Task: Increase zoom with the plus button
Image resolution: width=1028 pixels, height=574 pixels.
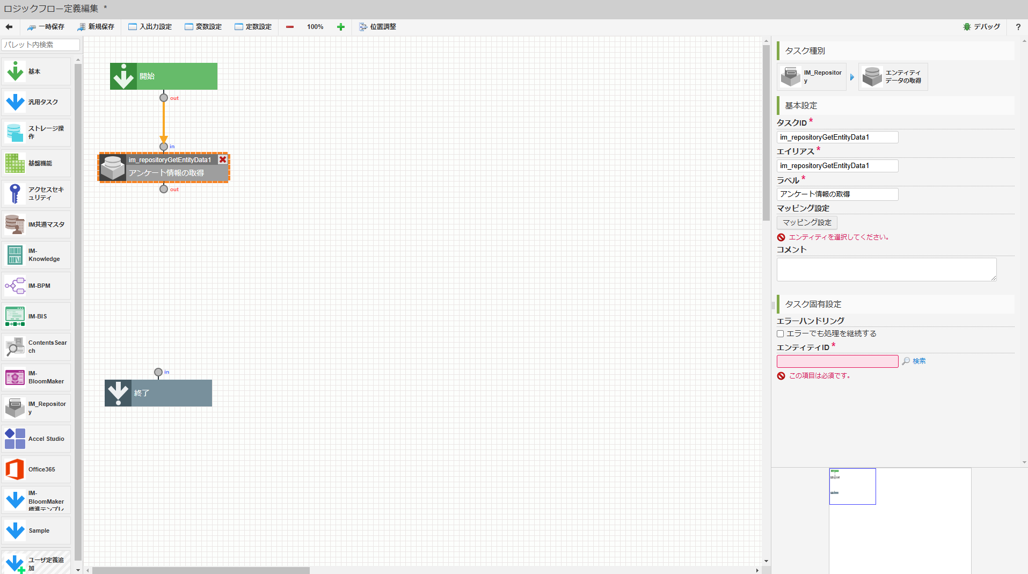Action: click(x=340, y=26)
